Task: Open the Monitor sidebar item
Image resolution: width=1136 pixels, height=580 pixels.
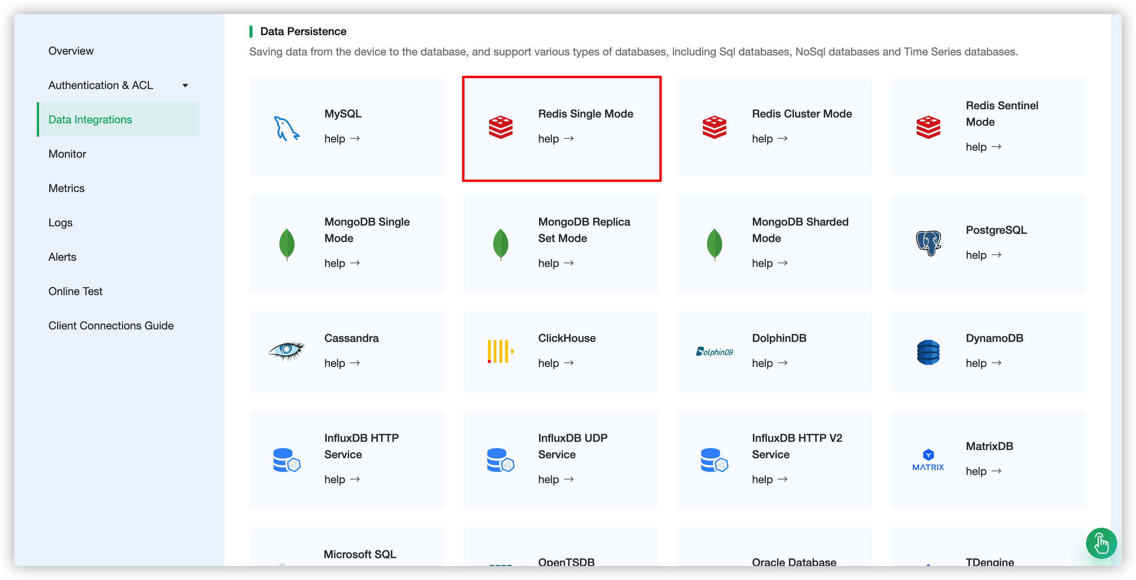Action: coord(68,154)
